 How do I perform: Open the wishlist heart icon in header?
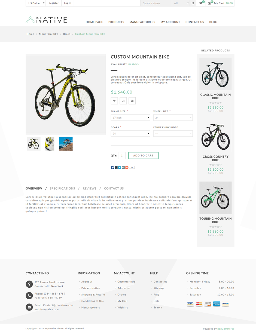pyautogui.click(x=201, y=3)
